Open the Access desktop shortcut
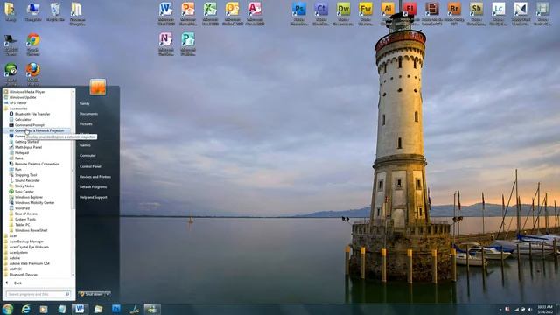This screenshot has height=315, width=560. [255, 14]
